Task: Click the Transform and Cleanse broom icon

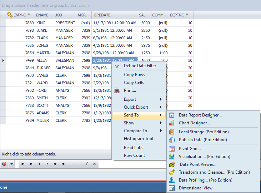Action: pos(172,172)
